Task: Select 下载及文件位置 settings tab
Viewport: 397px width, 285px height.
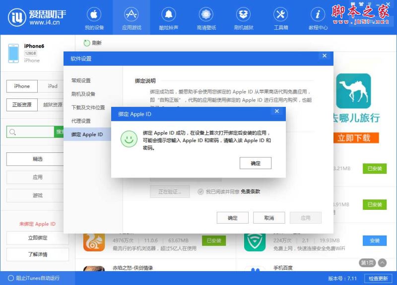Action: [88, 107]
